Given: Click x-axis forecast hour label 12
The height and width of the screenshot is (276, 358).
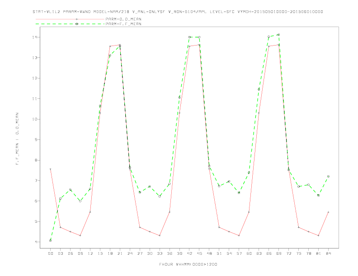Looking at the screenshot, I should coord(90,253).
